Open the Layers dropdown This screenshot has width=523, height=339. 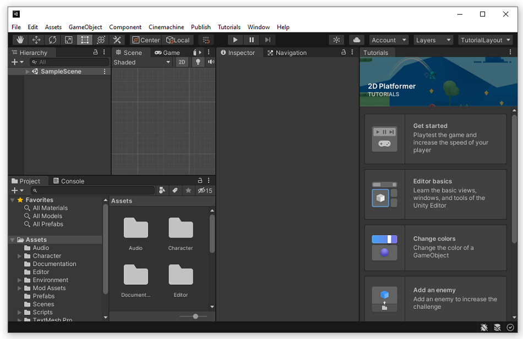(x=433, y=40)
